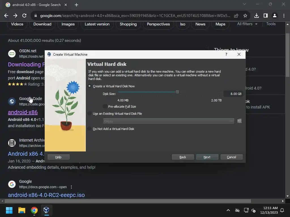Open the android-x86 Google Code link
Screen dimensions: 290x217
pyautogui.click(x=23, y=112)
